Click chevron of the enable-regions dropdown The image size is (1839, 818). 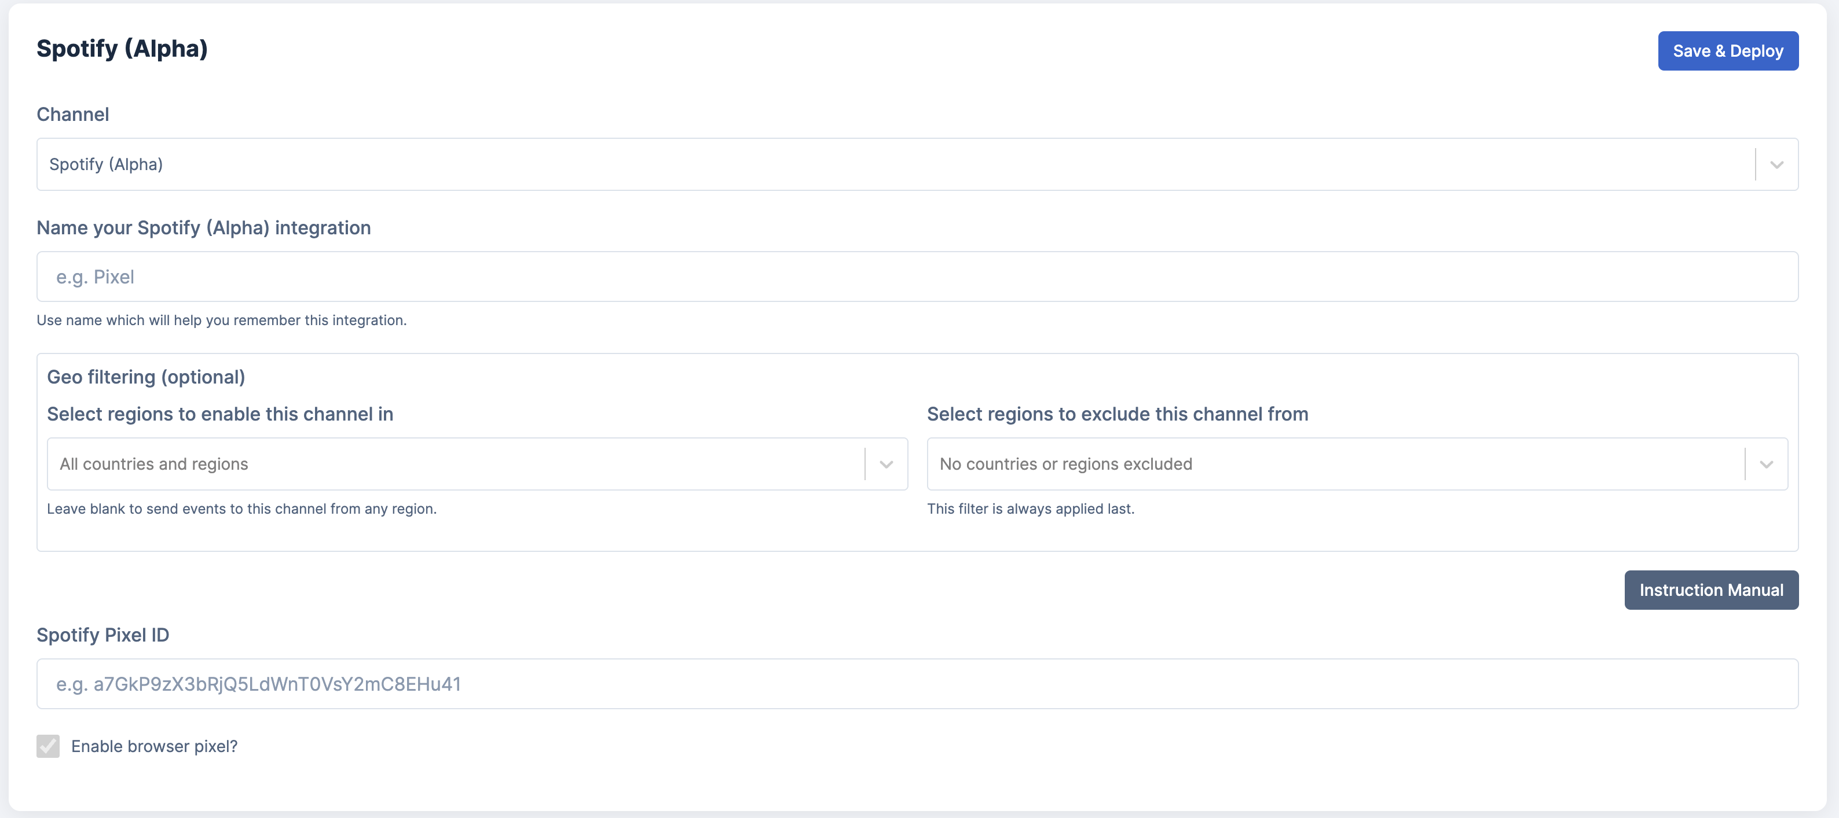pos(886,465)
